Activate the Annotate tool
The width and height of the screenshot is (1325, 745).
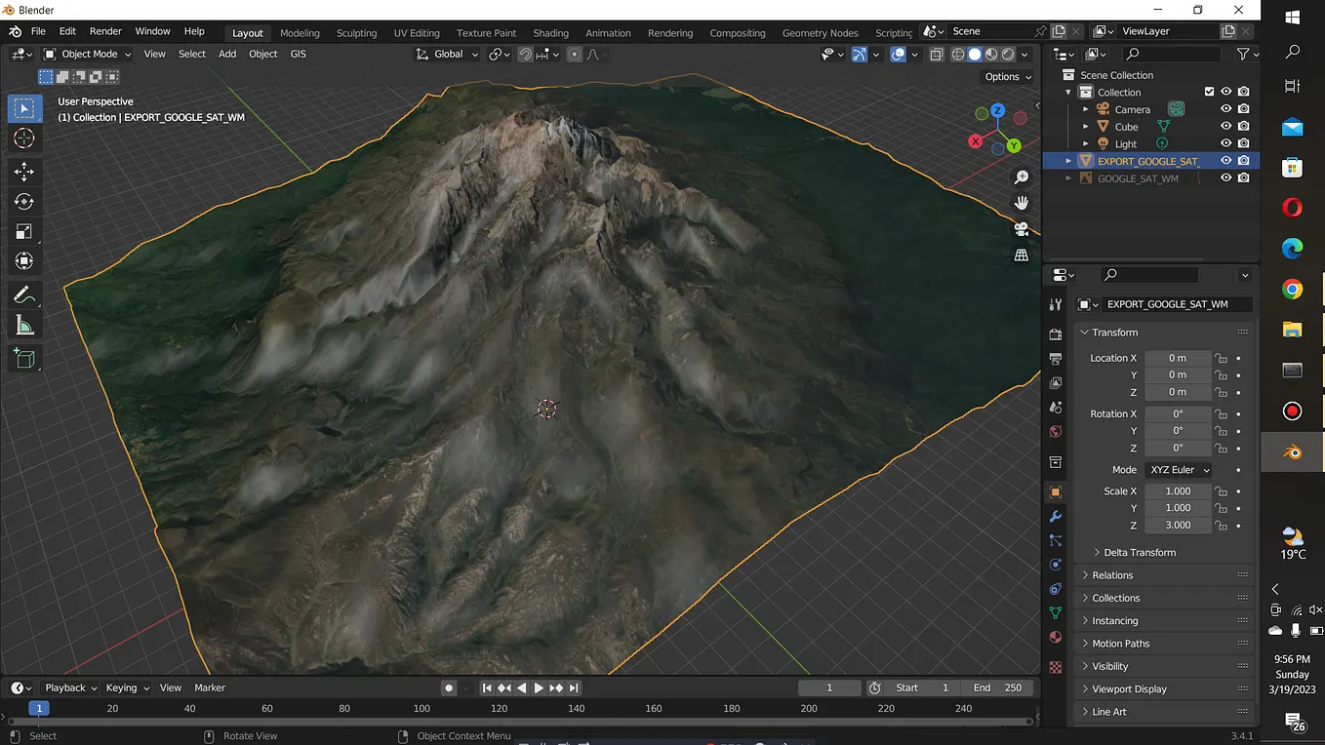click(x=24, y=294)
